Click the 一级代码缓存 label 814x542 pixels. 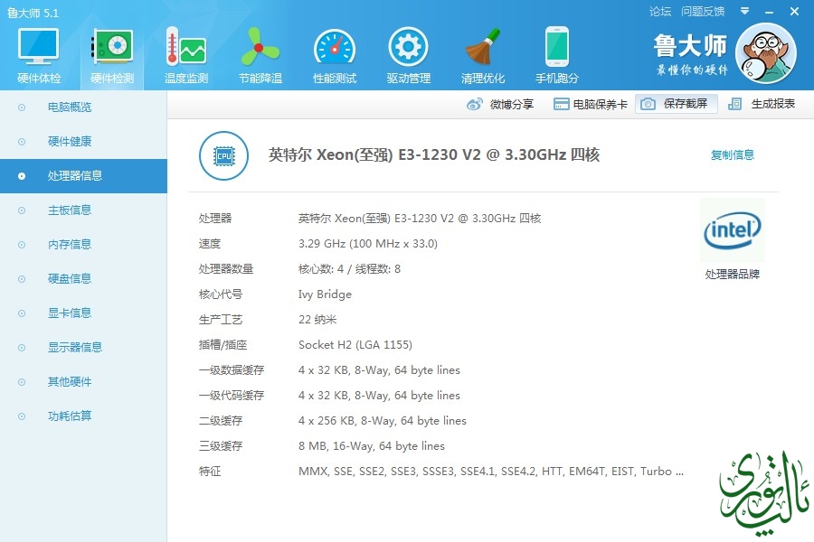tap(231, 396)
